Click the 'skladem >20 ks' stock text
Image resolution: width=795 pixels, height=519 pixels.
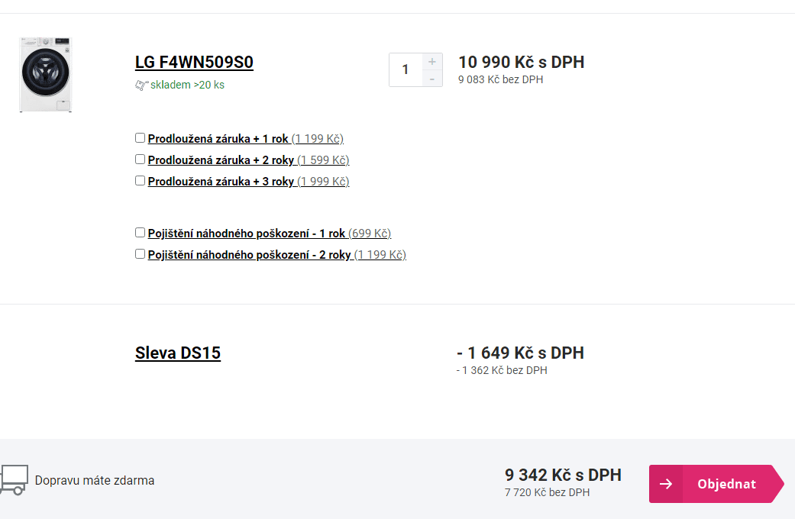pyautogui.click(x=187, y=85)
